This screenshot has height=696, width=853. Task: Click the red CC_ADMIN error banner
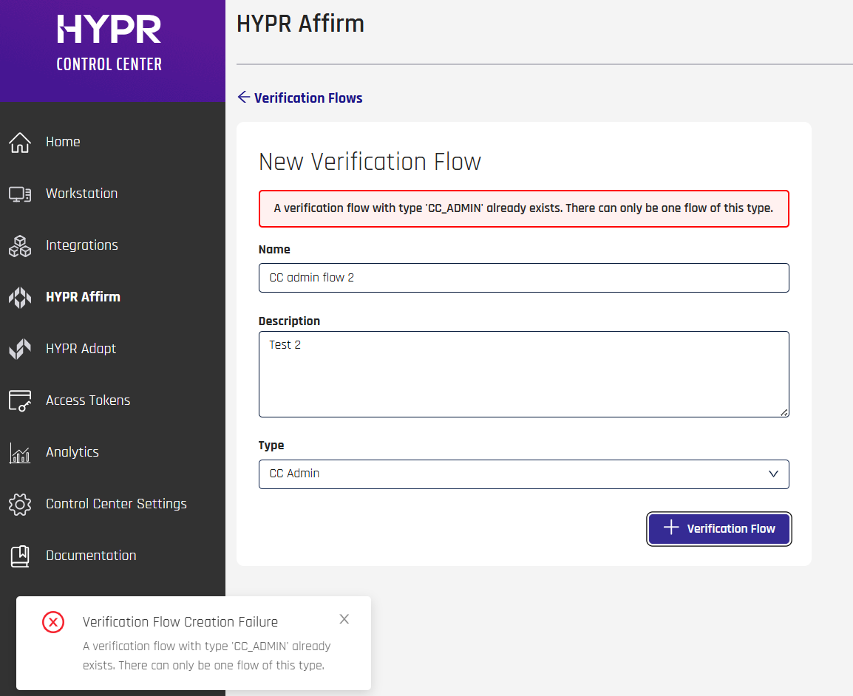(x=523, y=209)
